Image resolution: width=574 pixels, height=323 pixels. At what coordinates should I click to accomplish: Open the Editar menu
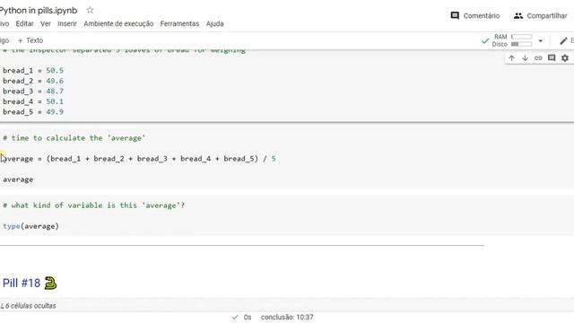(x=24, y=24)
